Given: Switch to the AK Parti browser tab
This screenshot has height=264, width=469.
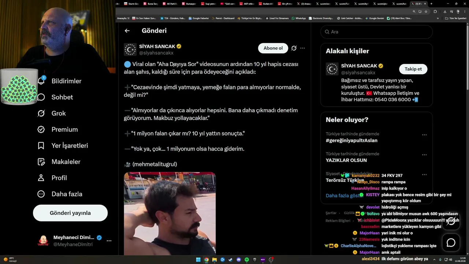Looking at the screenshot, I should point(170,4).
